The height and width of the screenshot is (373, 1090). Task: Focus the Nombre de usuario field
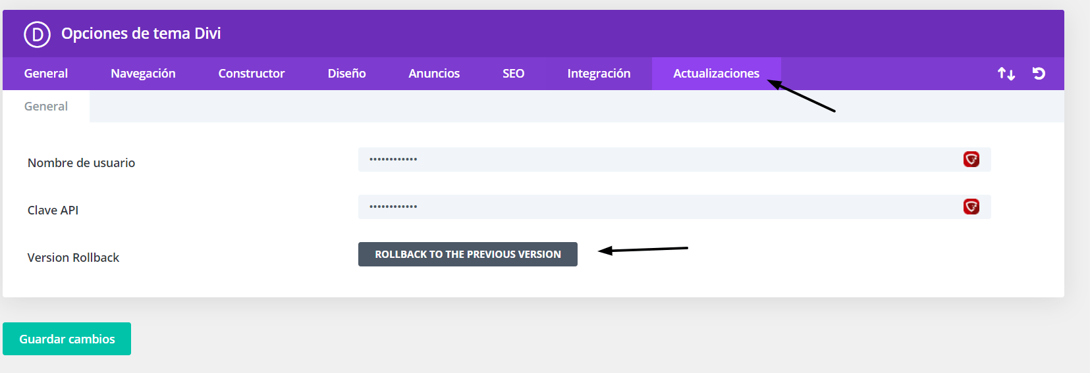pyautogui.click(x=674, y=159)
